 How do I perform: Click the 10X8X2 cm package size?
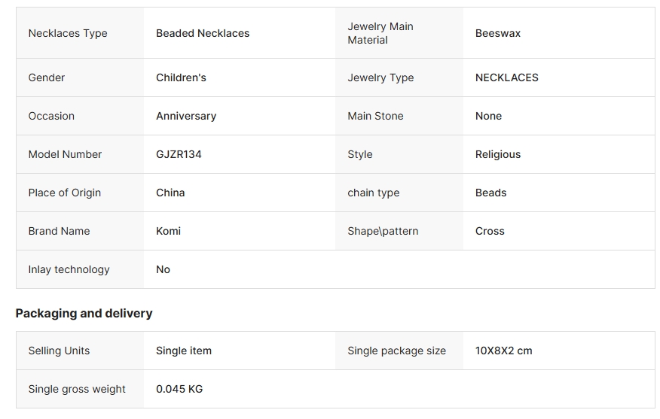pos(503,351)
